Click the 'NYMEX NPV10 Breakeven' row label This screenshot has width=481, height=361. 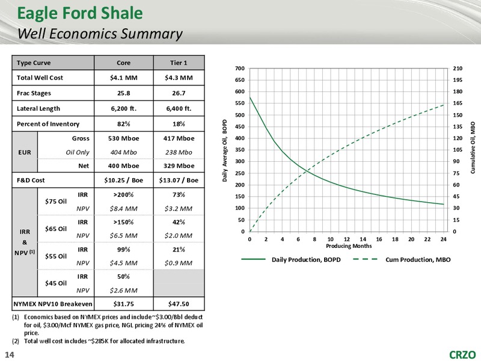(x=53, y=304)
